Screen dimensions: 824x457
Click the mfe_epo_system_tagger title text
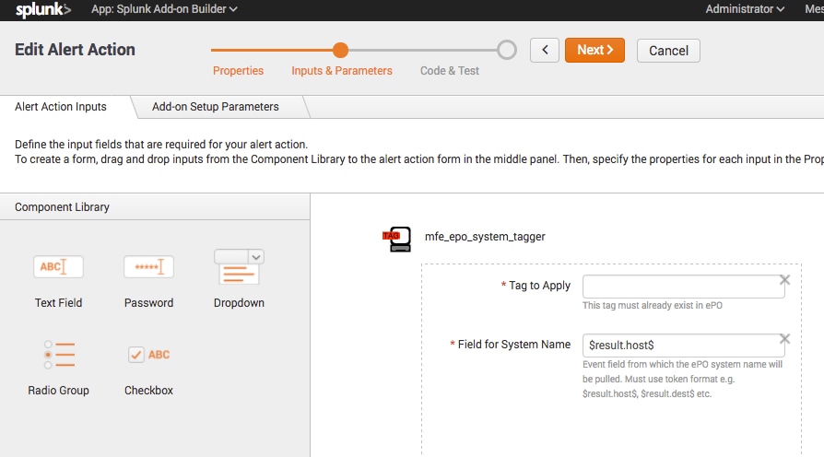(485, 237)
